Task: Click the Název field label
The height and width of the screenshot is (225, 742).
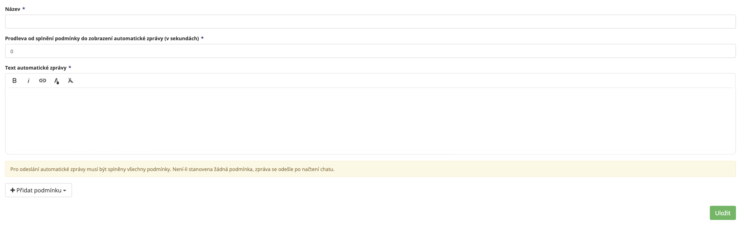Action: pyautogui.click(x=13, y=9)
